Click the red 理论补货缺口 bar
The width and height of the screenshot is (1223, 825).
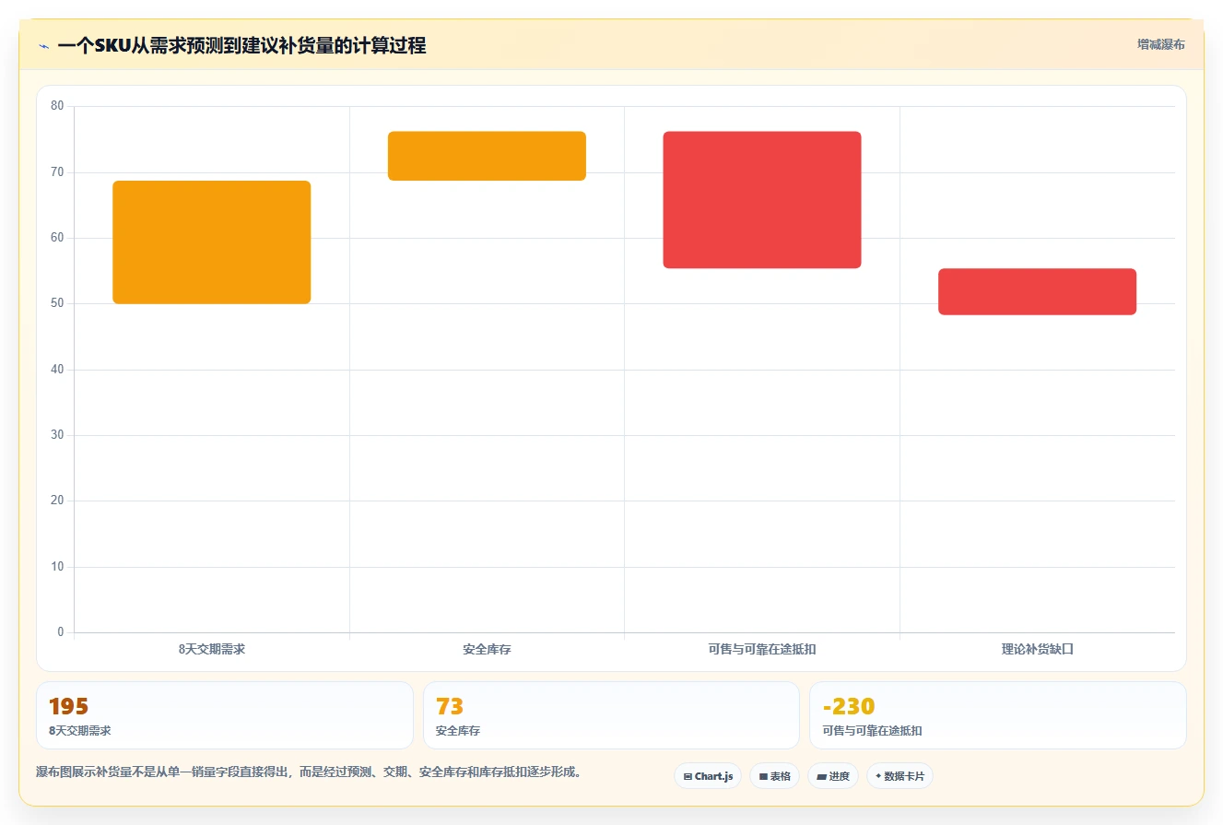(x=1037, y=291)
